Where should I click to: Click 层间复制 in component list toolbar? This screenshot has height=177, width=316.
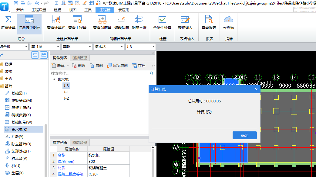[x=117, y=66]
